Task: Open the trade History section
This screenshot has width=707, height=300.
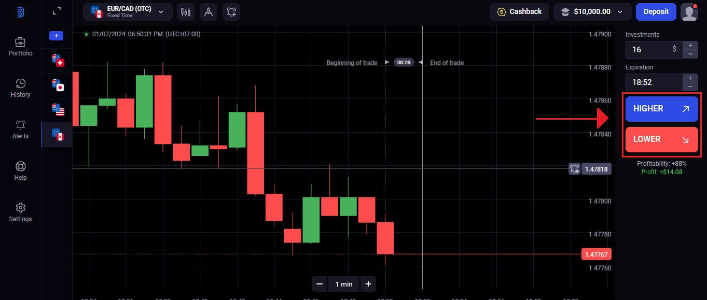Action: (21, 88)
